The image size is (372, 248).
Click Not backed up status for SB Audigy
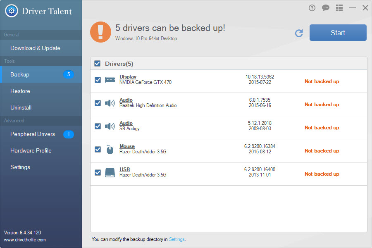click(322, 128)
